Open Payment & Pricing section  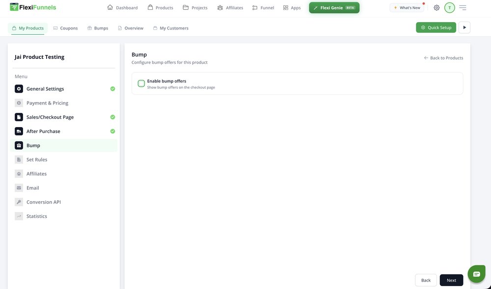(x=64, y=103)
